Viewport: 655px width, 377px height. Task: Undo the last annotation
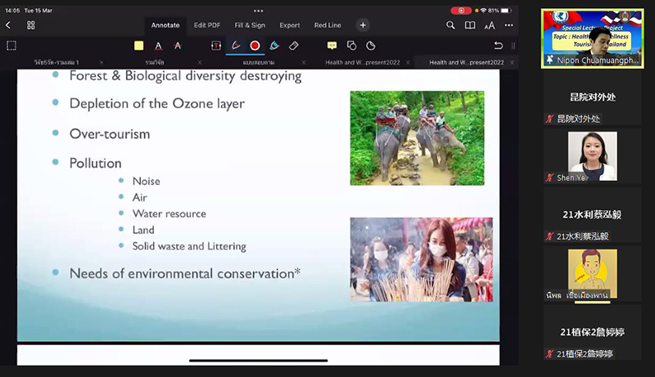click(498, 46)
